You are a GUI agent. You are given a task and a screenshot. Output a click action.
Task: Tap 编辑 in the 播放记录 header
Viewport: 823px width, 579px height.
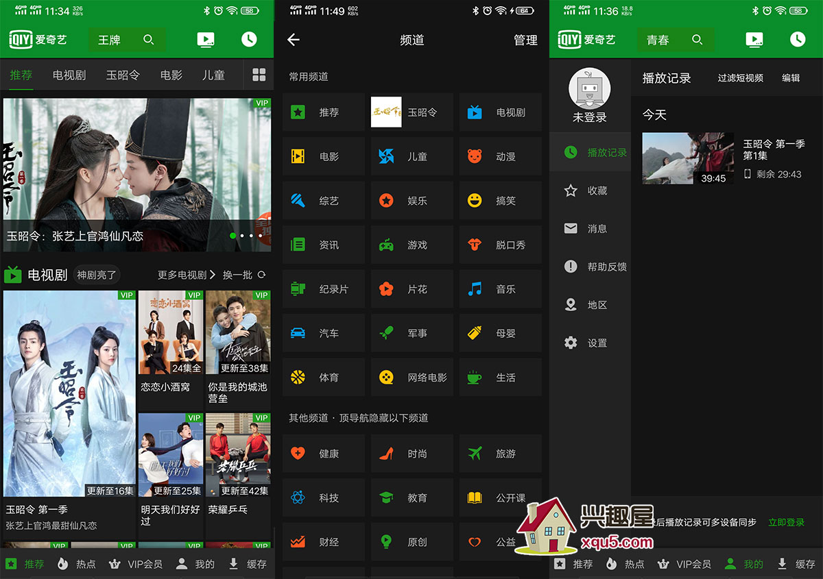pos(791,78)
